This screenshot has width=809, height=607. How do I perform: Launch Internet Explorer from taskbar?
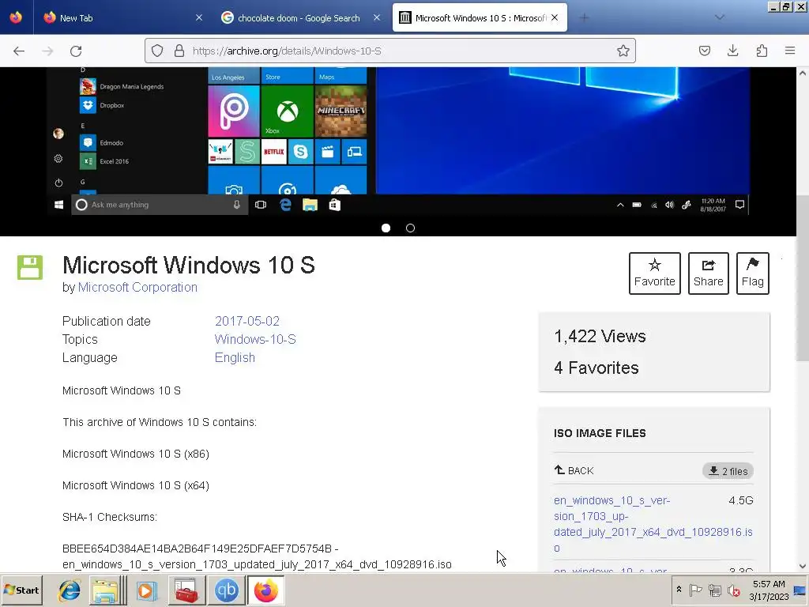(70, 590)
